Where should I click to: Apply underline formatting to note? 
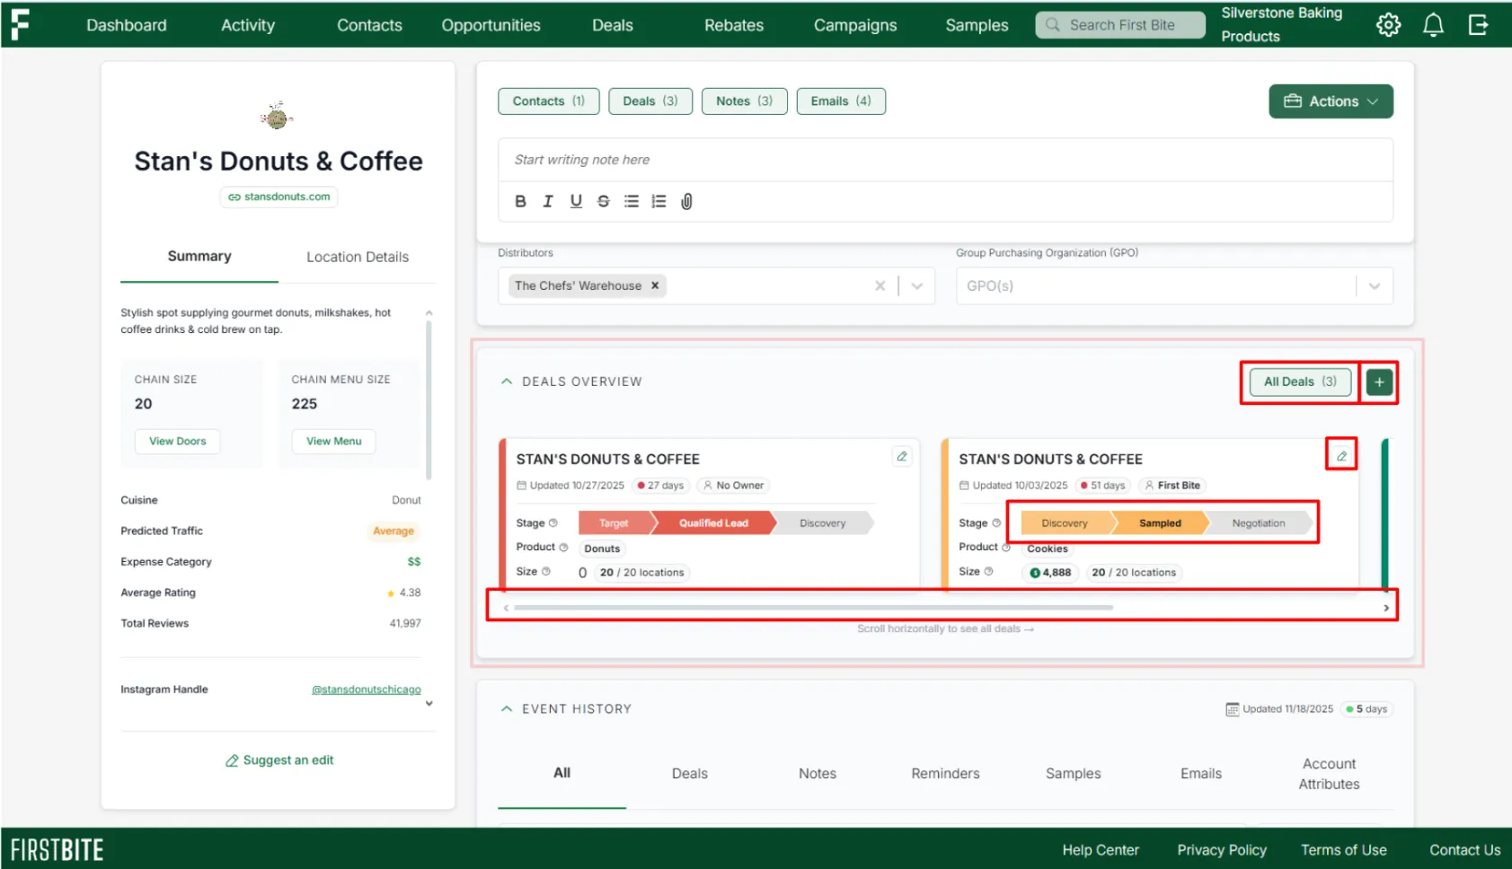coord(576,201)
